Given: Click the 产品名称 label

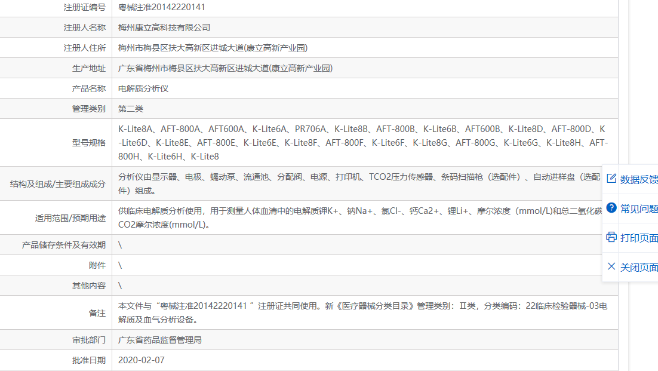Looking at the screenshot, I should [89, 88].
